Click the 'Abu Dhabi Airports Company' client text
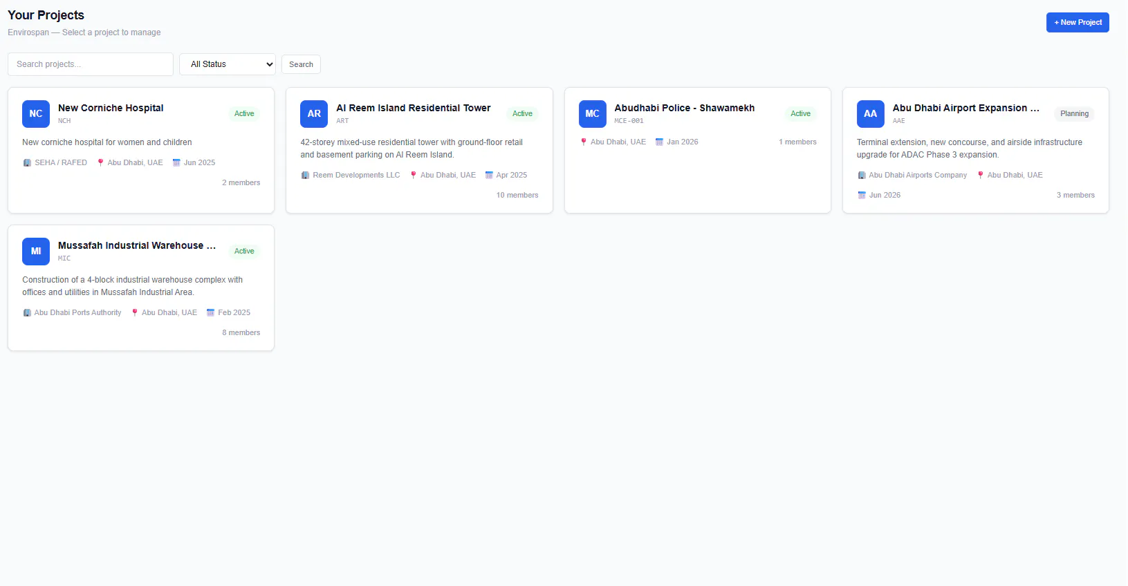1128x586 pixels. pyautogui.click(x=918, y=176)
